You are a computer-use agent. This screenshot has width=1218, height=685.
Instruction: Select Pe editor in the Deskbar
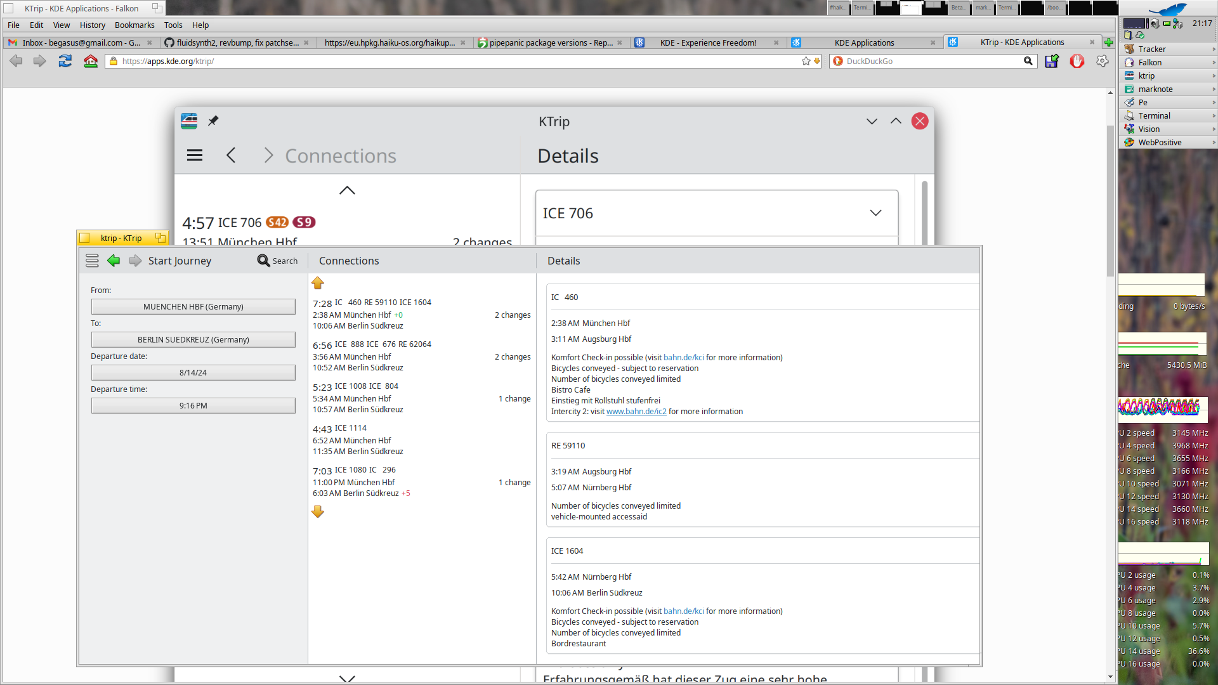(1167, 102)
